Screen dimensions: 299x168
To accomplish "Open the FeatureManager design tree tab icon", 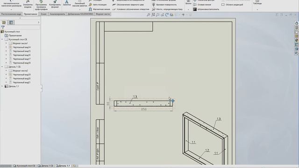I will tap(4, 22).
